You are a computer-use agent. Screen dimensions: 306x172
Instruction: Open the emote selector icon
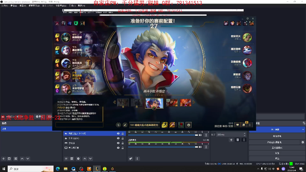189,125
